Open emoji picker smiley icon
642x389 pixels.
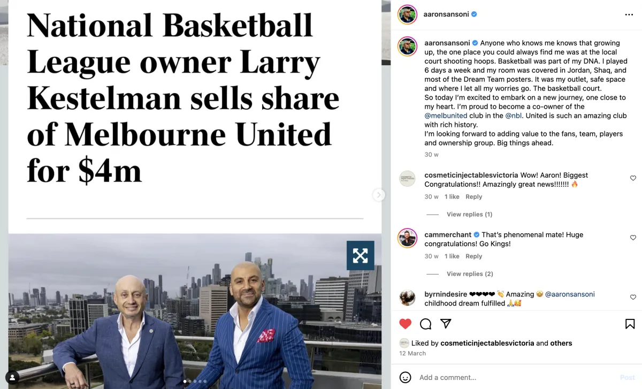(x=406, y=377)
